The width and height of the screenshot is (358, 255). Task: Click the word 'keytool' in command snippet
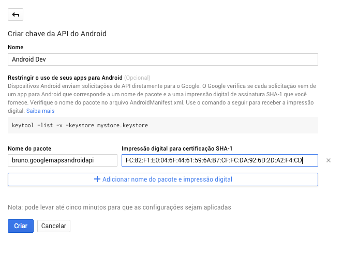pyautogui.click(x=23, y=125)
